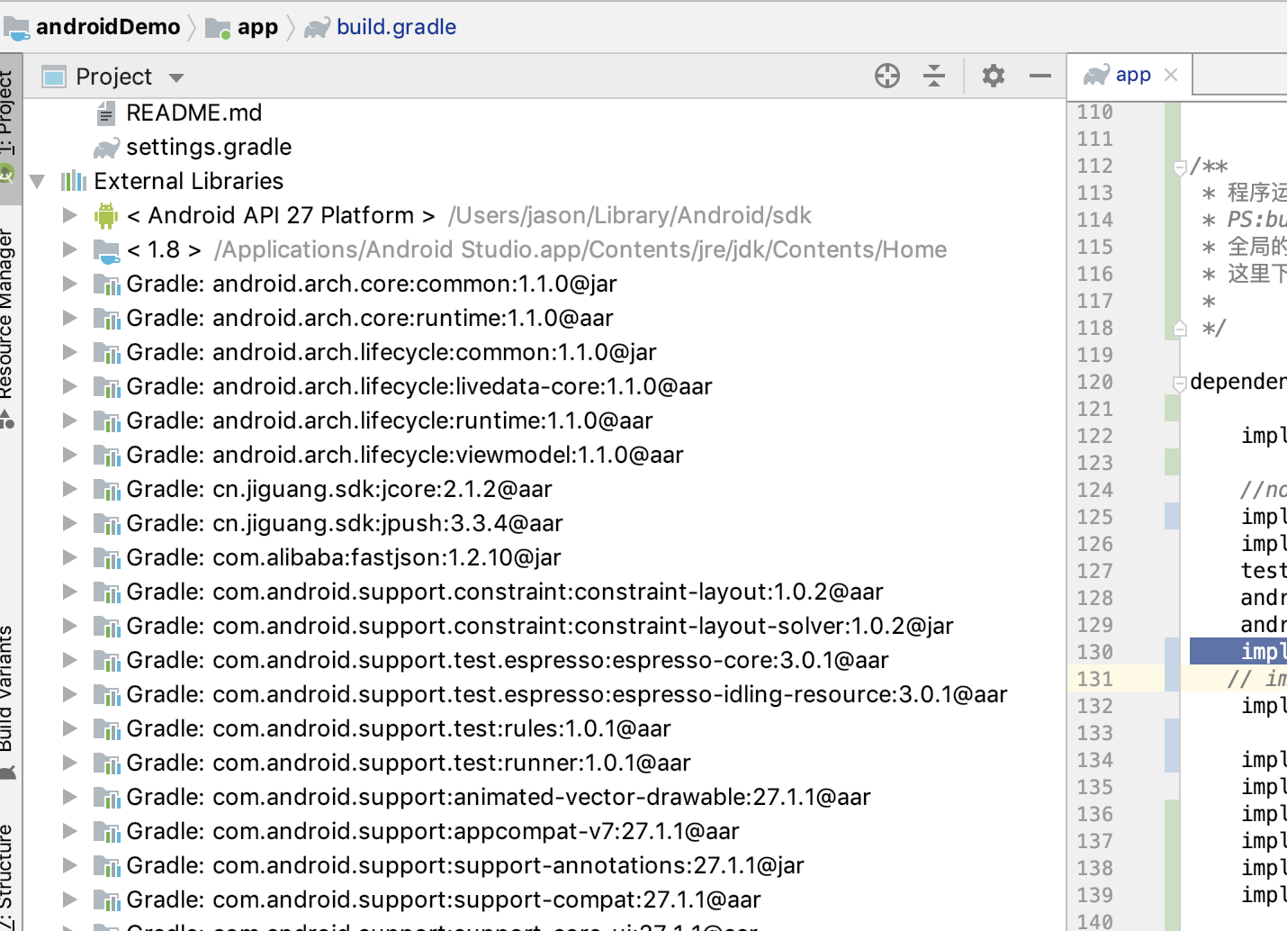Click the app tab's Gradle elephant icon
This screenshot has height=931, width=1287.
coord(1096,75)
